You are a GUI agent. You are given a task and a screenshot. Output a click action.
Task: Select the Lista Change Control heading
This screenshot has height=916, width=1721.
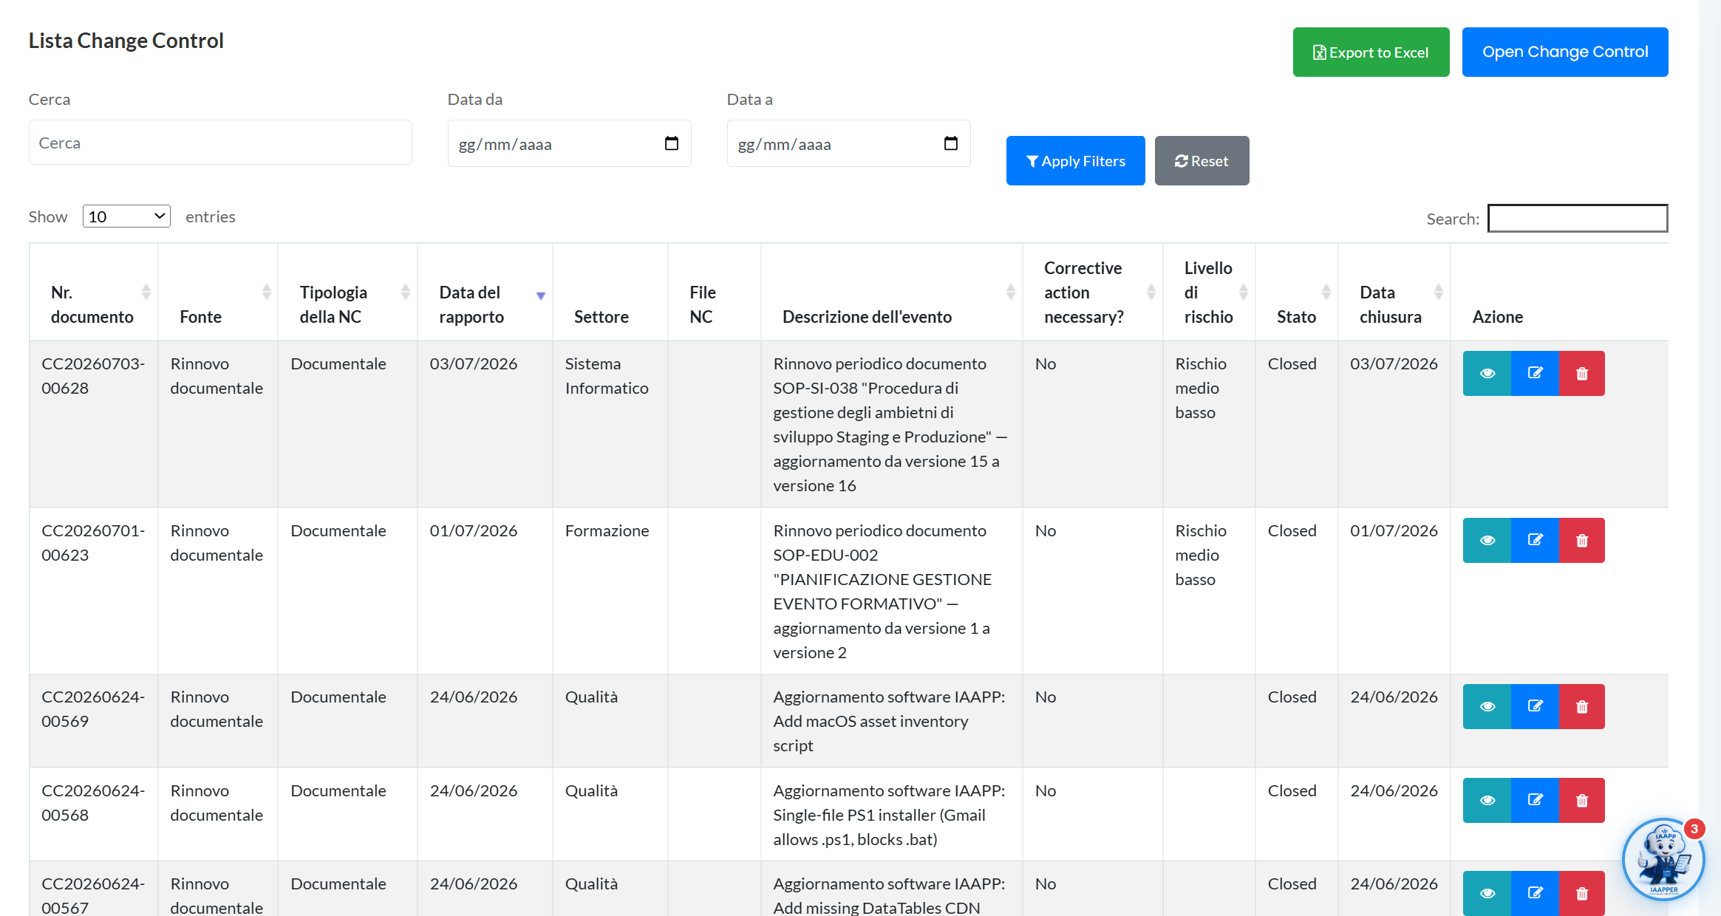coord(126,40)
